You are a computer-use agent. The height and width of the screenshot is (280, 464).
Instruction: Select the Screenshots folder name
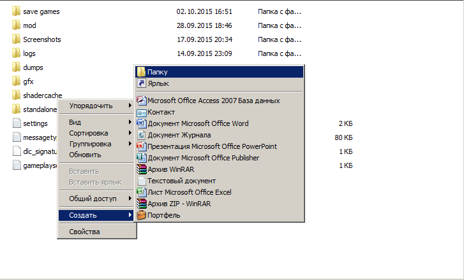click(x=42, y=39)
